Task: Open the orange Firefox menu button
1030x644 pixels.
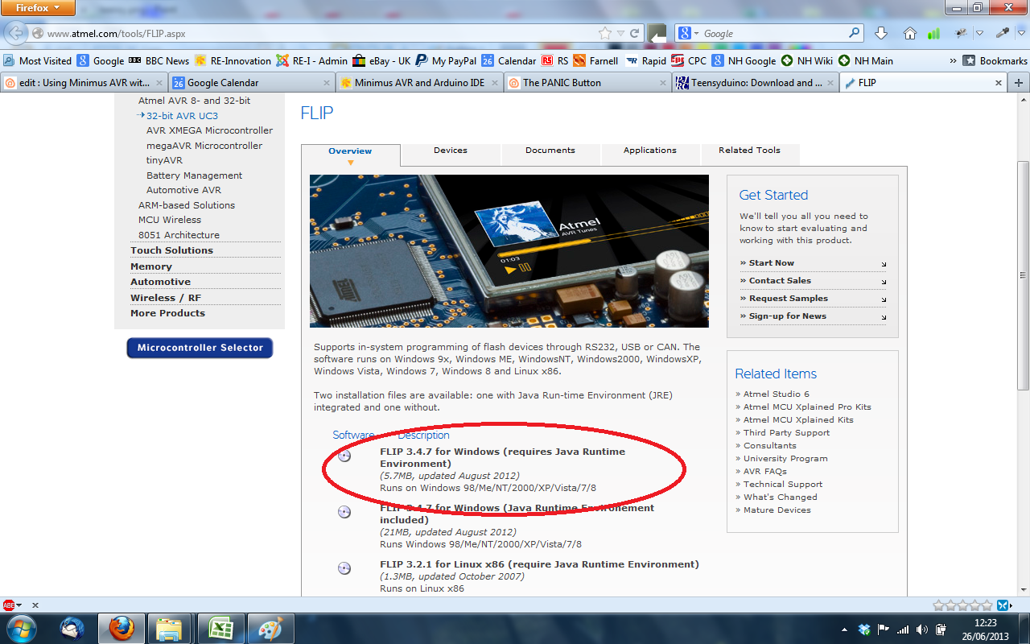Action: (39, 9)
